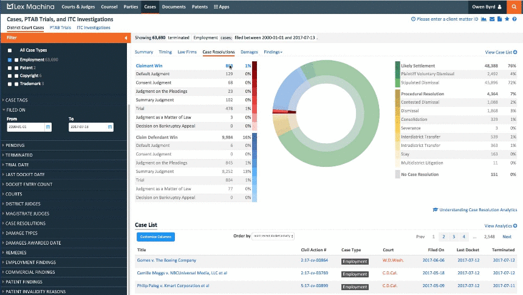Collapse the Filter panel arrow

125,38
